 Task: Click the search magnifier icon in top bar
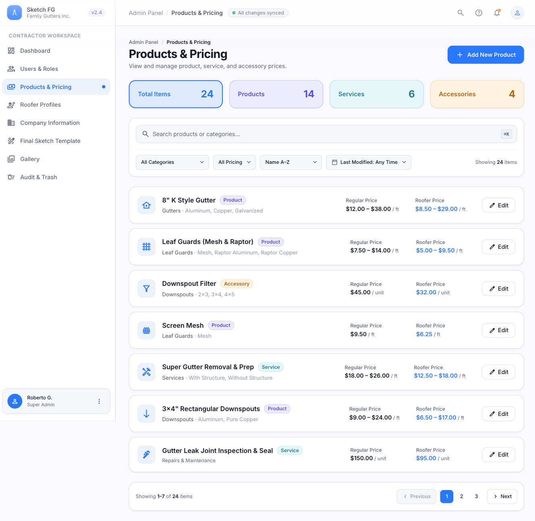tap(460, 13)
